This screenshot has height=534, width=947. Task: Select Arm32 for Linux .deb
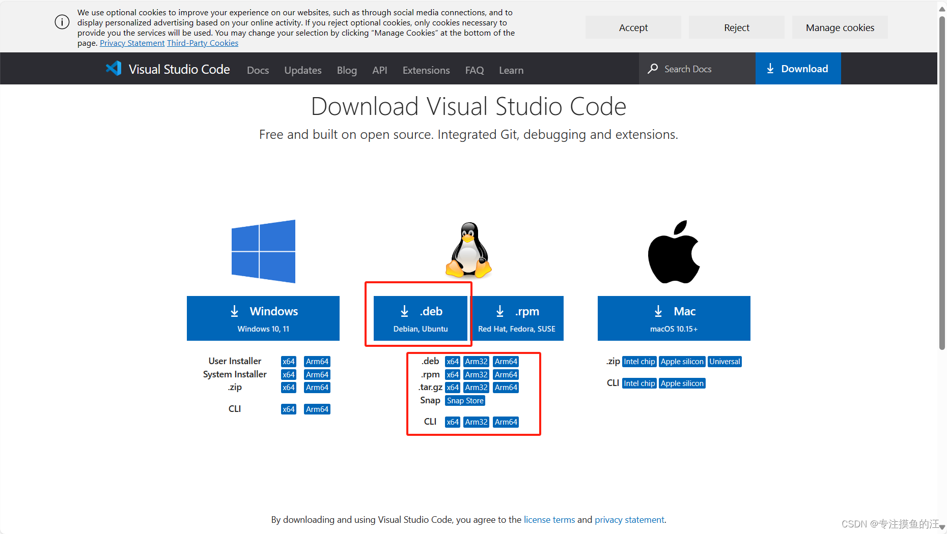(477, 362)
